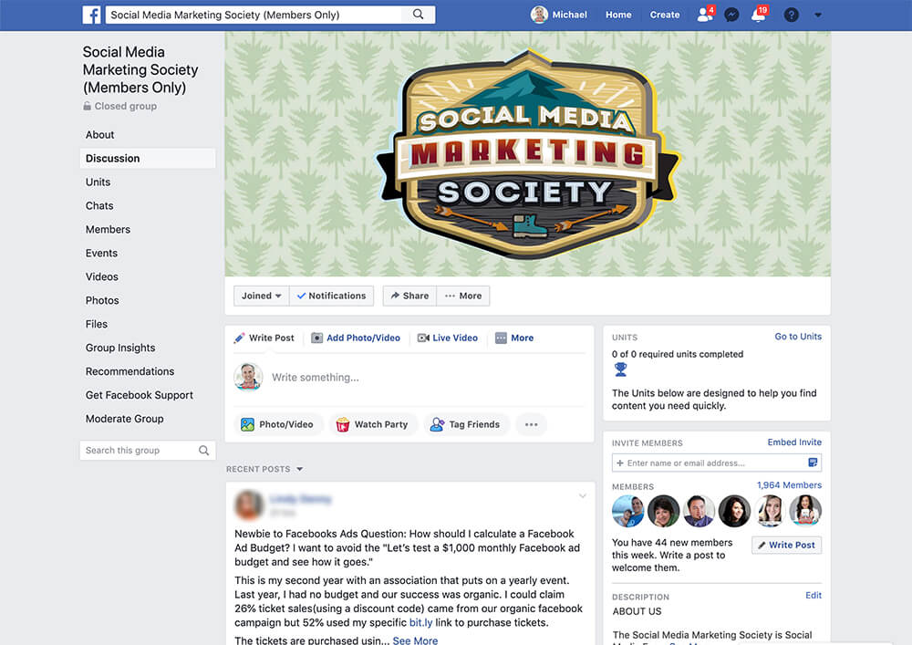Click the group title in the sidebar
This screenshot has width=912, height=645.
(x=140, y=70)
